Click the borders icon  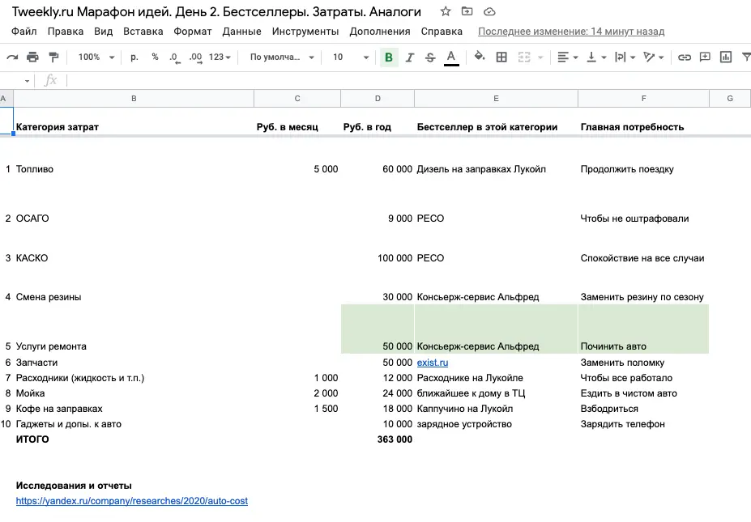coord(501,57)
